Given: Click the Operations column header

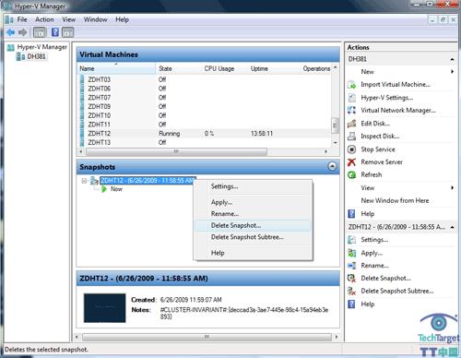Looking at the screenshot, I should (x=316, y=68).
